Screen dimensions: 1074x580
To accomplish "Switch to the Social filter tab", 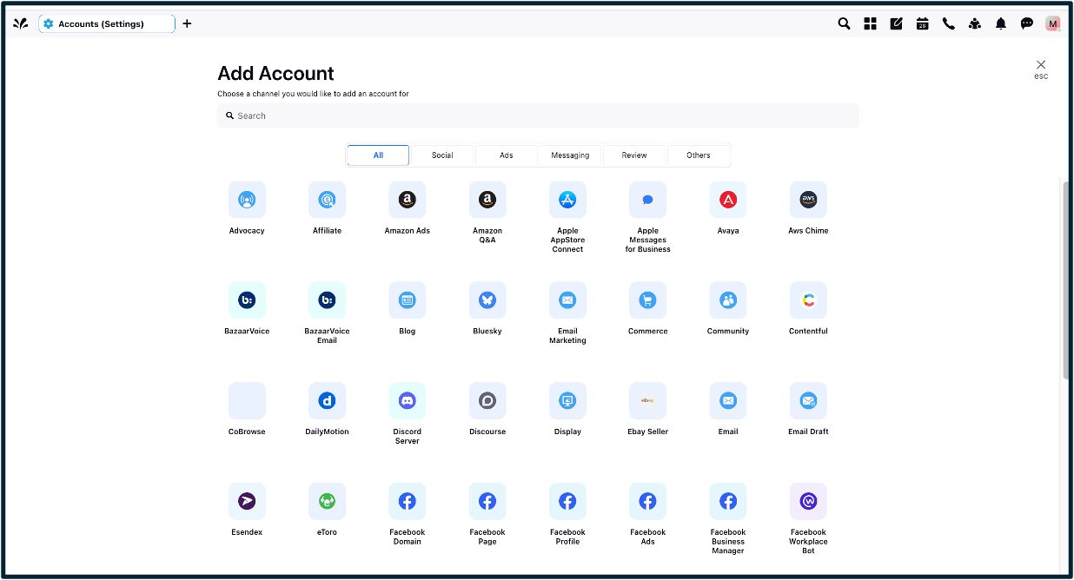I will pos(442,155).
